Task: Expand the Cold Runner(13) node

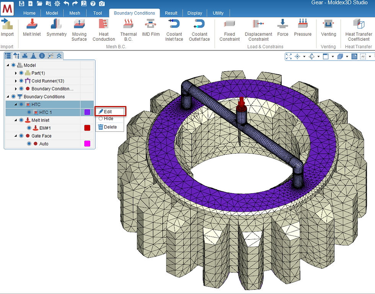Action: (x=16, y=81)
